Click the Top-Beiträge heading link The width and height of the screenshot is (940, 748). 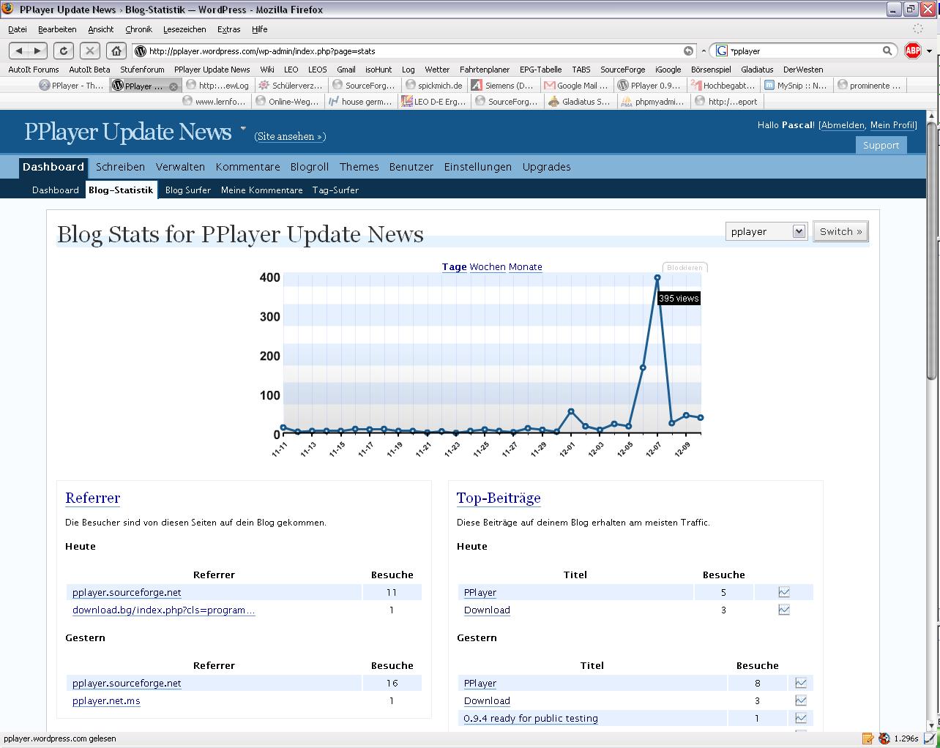(499, 498)
